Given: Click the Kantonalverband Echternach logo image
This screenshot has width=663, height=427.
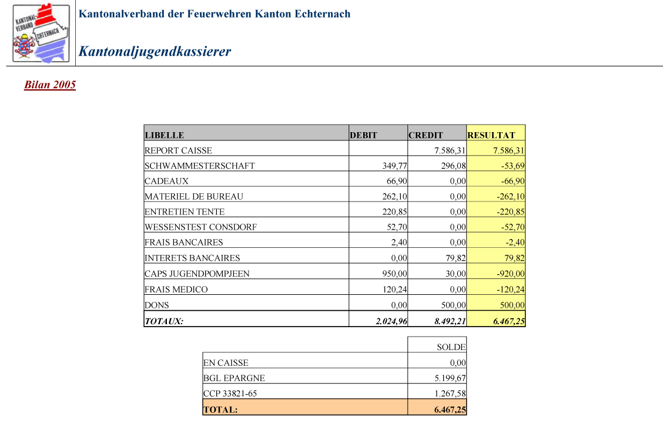Looking at the screenshot, I should tap(41, 33).
